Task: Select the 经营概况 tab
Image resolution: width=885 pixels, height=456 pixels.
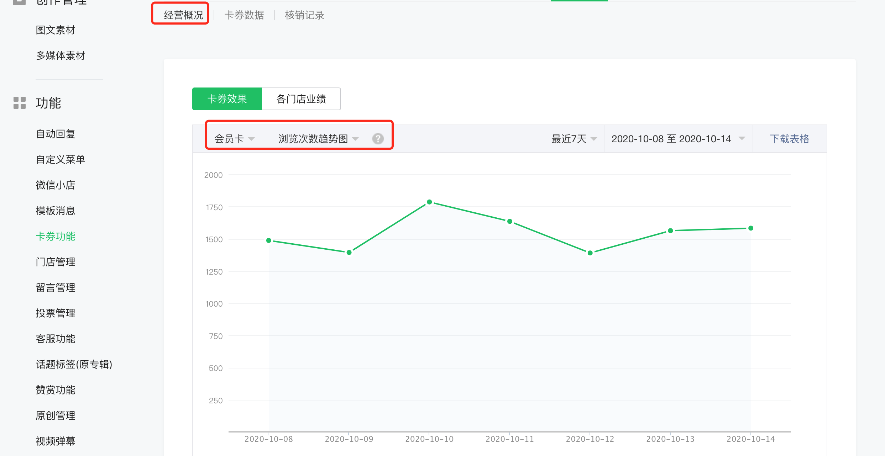Action: tap(183, 15)
